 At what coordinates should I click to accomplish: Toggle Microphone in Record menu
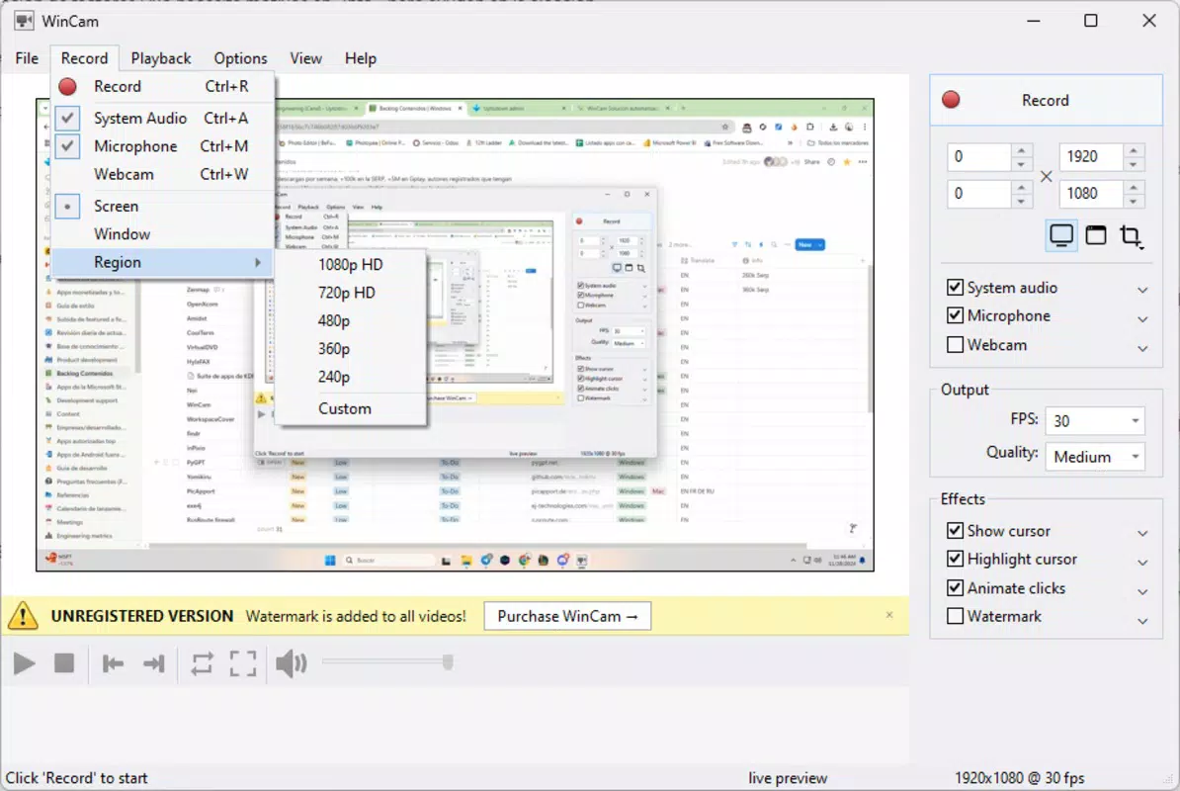pos(163,146)
